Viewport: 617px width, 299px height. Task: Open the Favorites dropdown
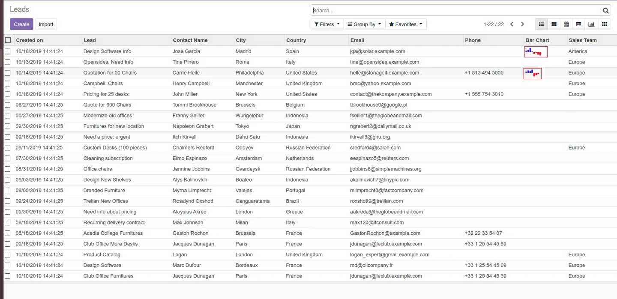[406, 24]
